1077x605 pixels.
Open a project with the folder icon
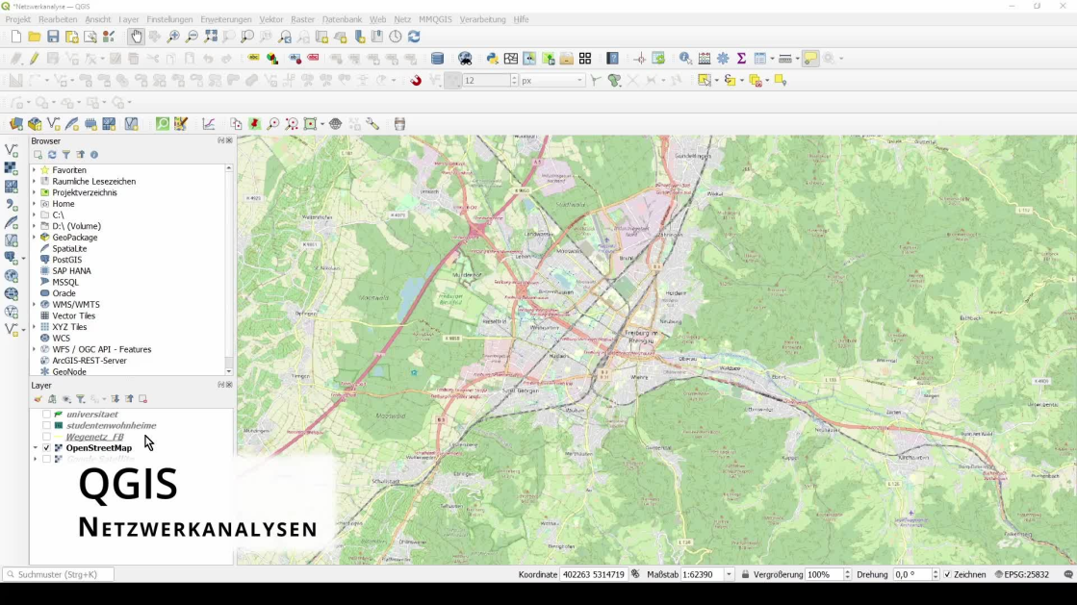coord(35,37)
